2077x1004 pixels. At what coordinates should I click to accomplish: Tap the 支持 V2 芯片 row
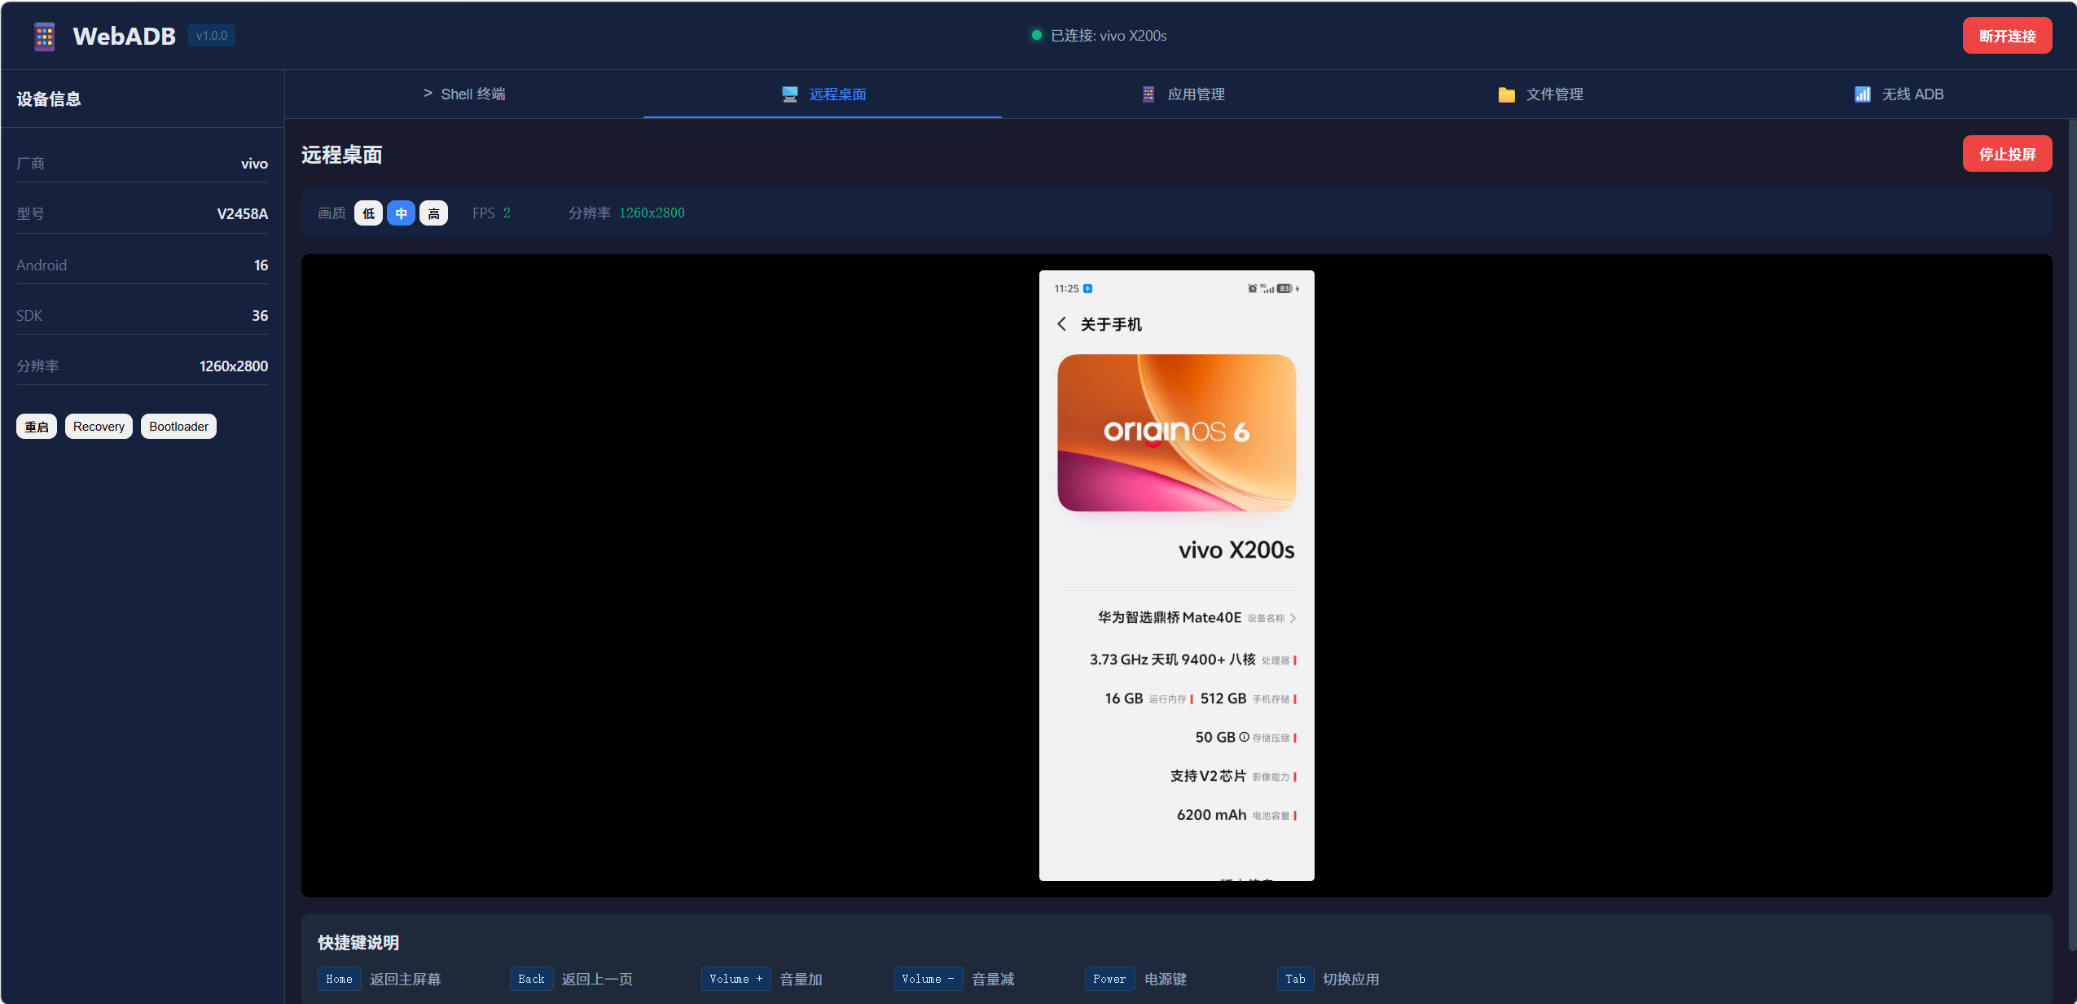(x=1233, y=776)
